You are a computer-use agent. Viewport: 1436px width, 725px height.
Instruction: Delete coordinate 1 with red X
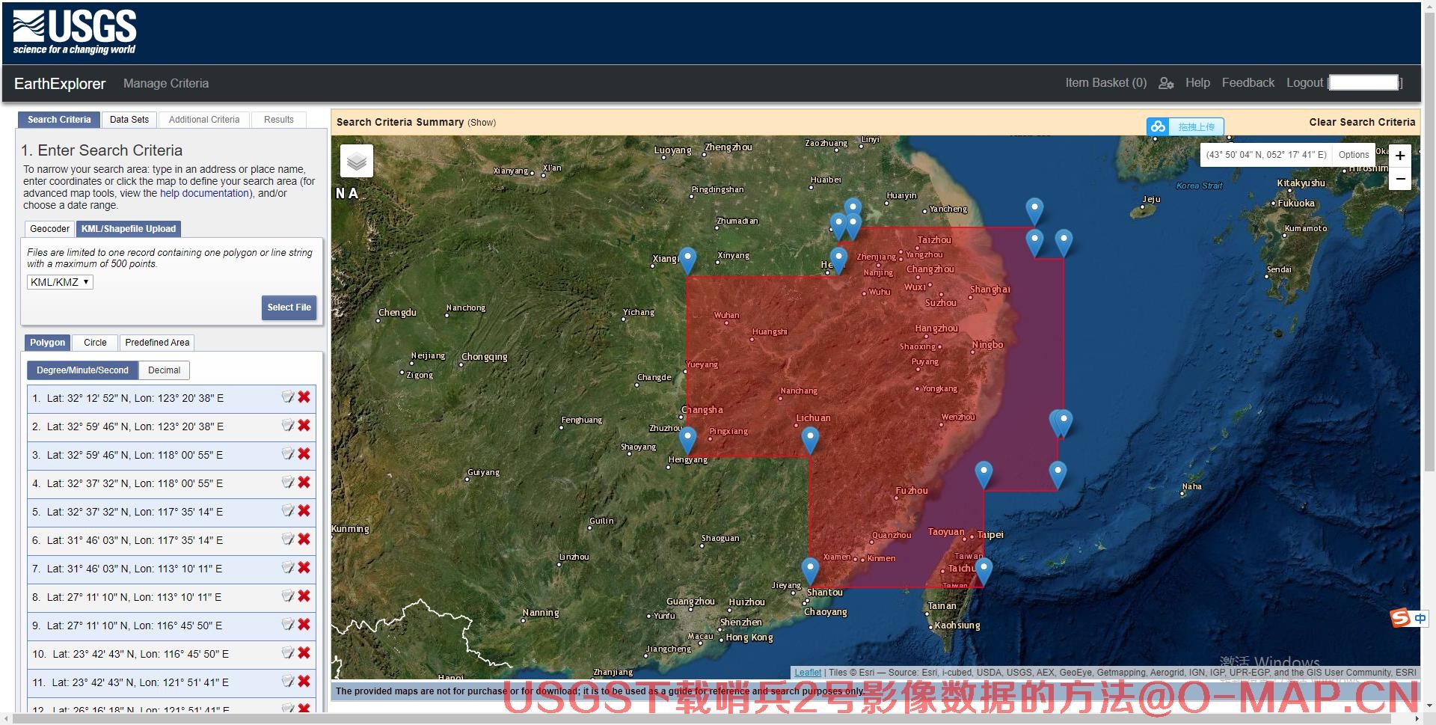pyautogui.click(x=304, y=397)
